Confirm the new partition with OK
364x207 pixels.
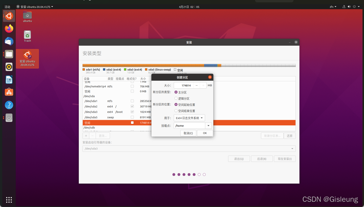point(205,133)
